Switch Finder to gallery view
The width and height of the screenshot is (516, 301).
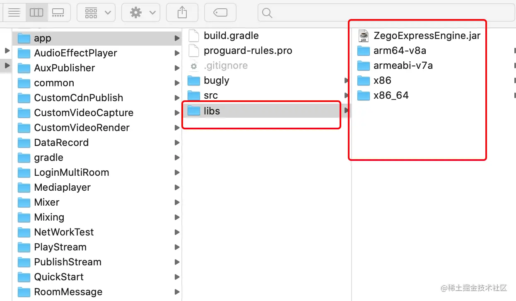tap(58, 12)
